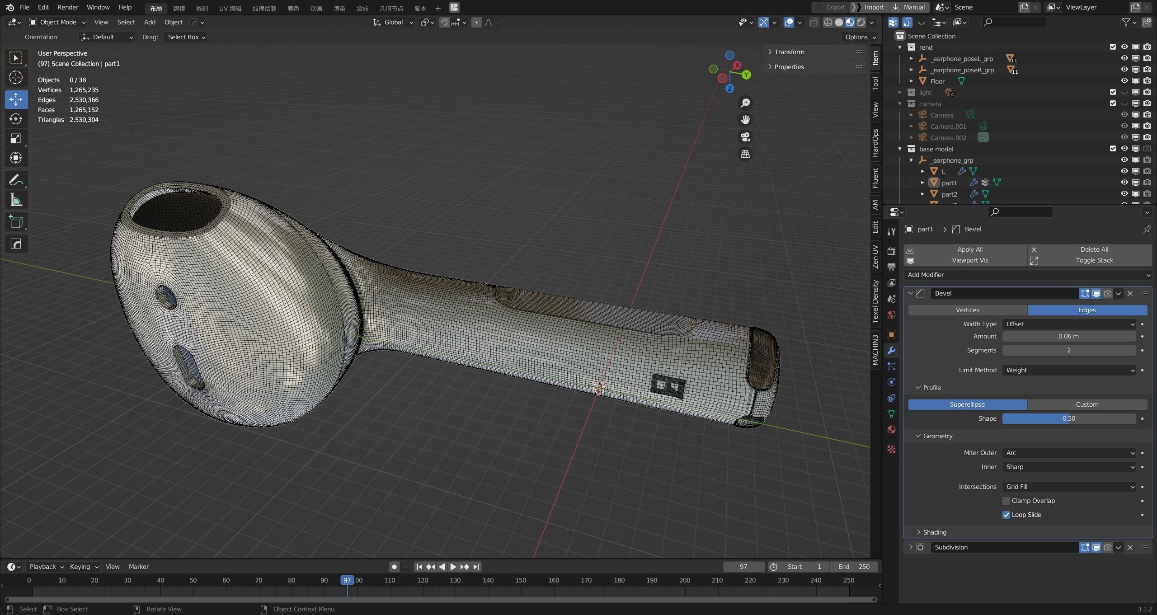Toggle camera view icon in viewport

point(745,137)
